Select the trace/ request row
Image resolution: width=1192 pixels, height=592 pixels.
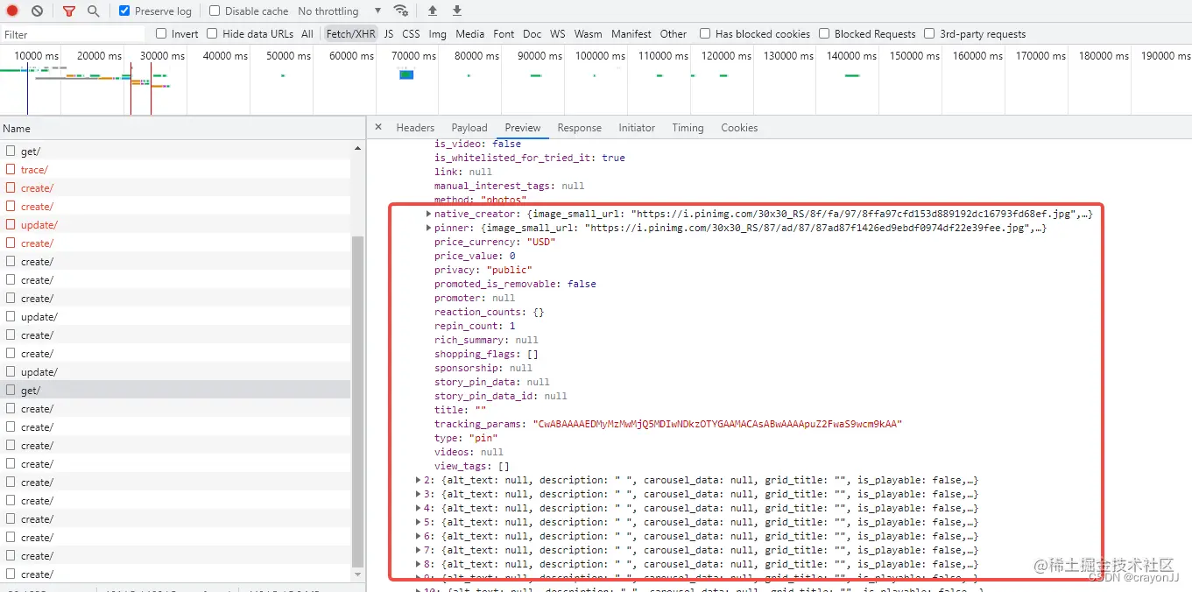pos(175,170)
